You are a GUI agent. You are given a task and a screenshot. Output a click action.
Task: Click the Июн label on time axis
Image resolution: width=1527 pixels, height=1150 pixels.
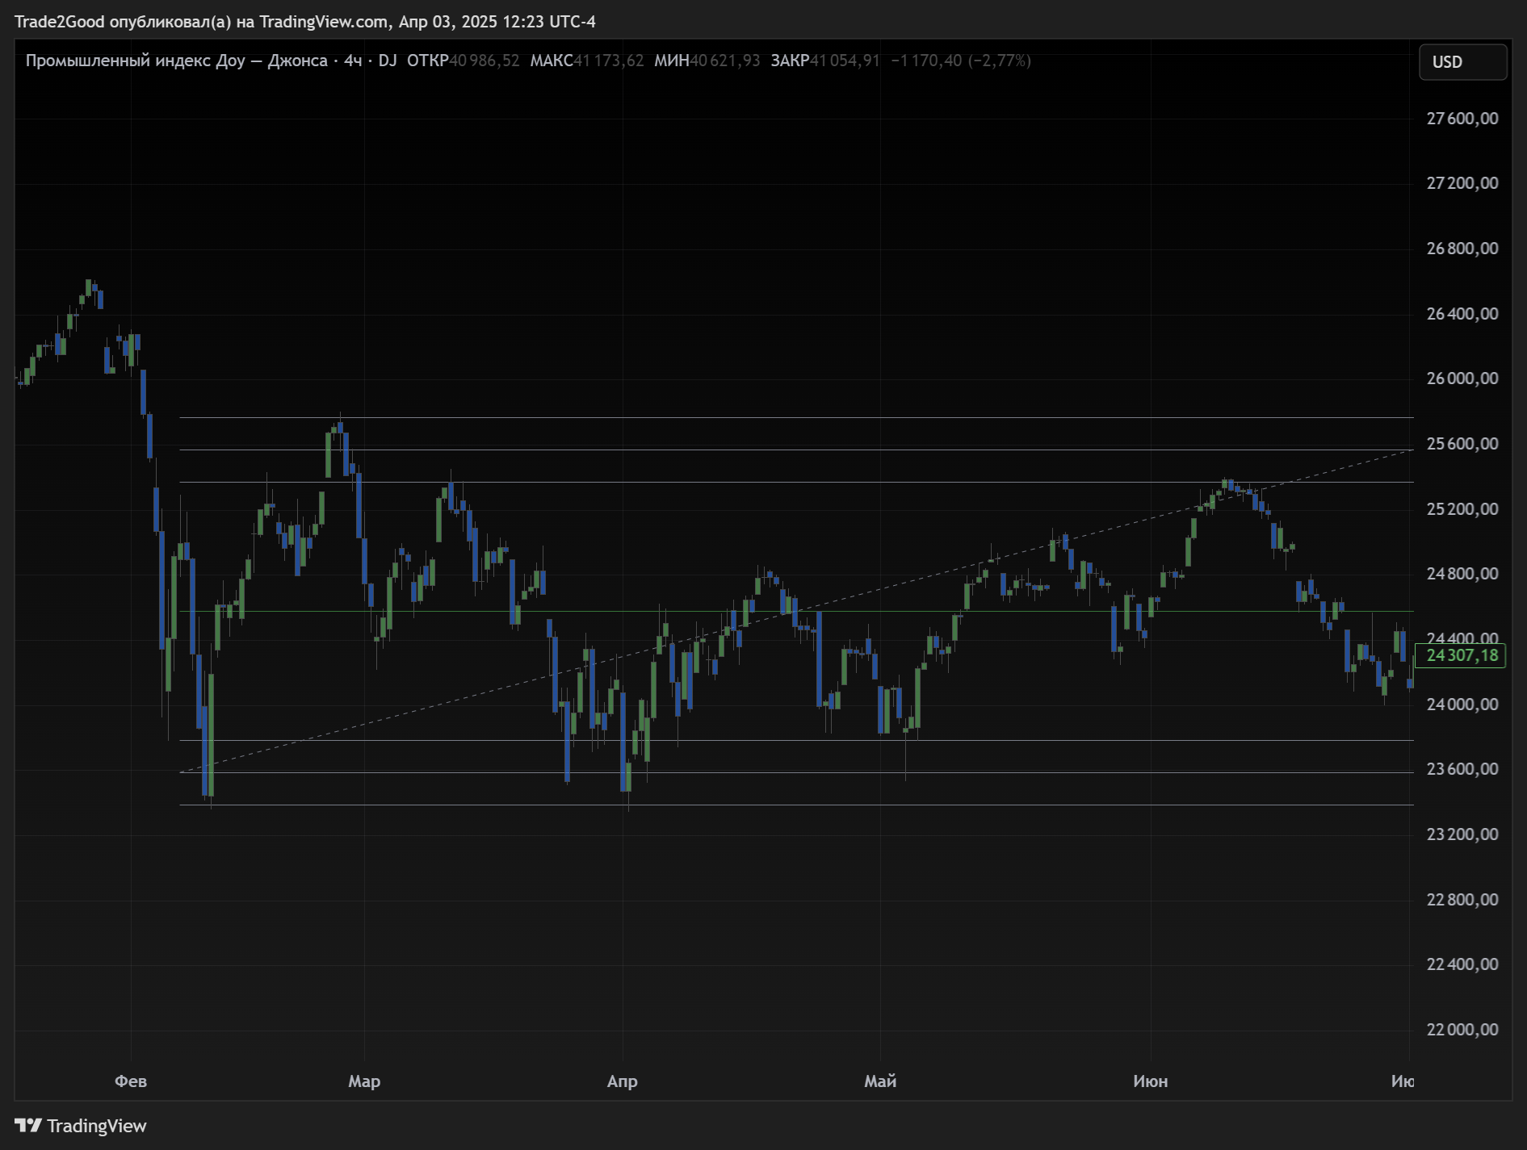tap(1150, 1081)
